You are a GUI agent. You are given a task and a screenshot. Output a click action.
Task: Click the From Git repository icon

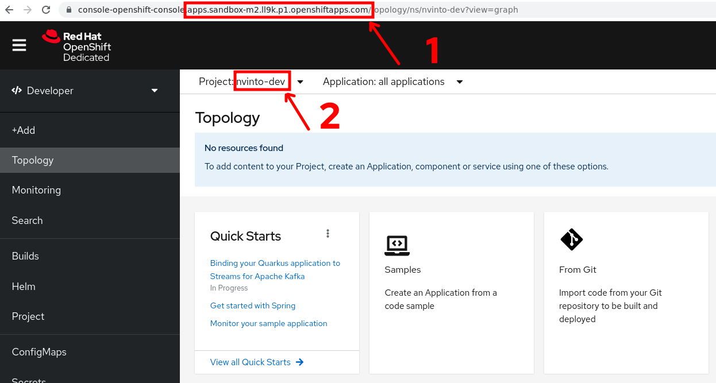[571, 239]
